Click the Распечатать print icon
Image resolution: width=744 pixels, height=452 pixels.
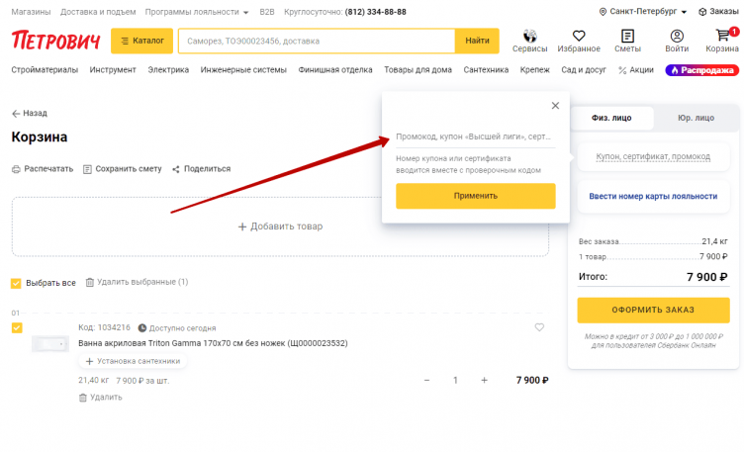(17, 169)
